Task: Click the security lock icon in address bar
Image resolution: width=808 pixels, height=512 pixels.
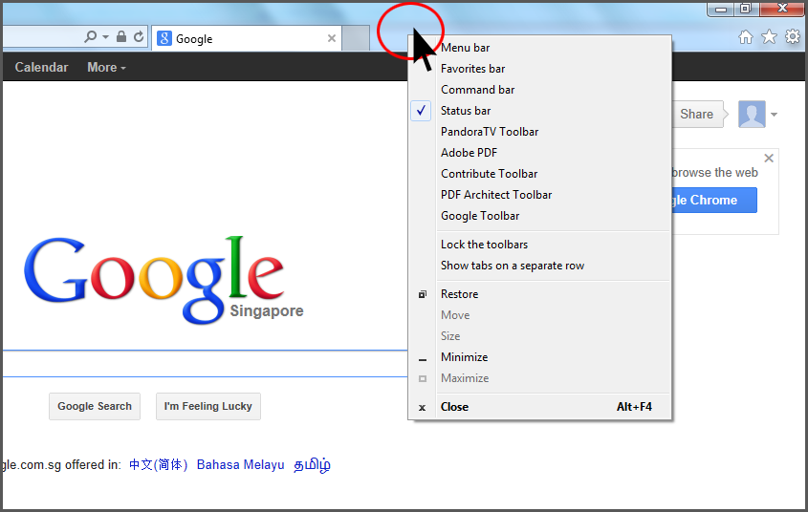Action: [121, 36]
